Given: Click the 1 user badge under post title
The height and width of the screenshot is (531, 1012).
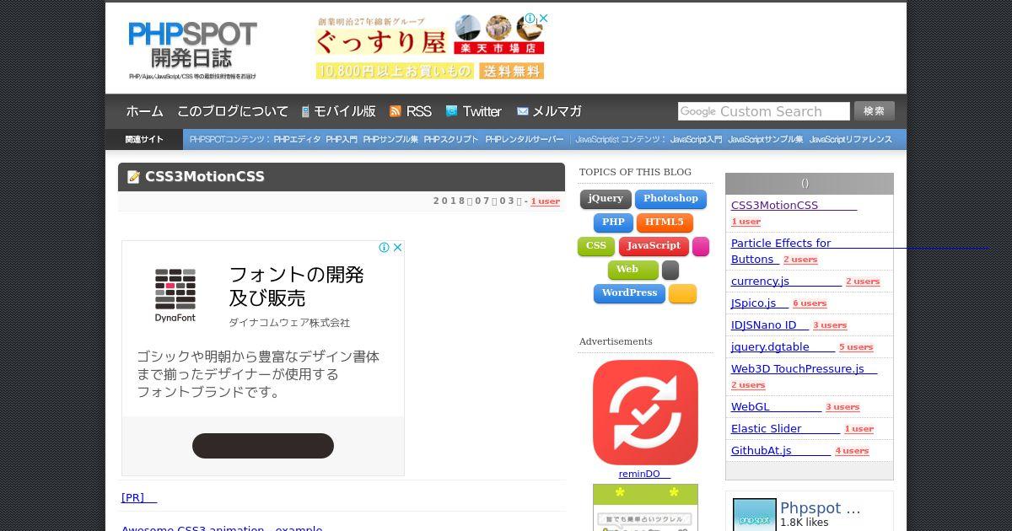Looking at the screenshot, I should [545, 201].
